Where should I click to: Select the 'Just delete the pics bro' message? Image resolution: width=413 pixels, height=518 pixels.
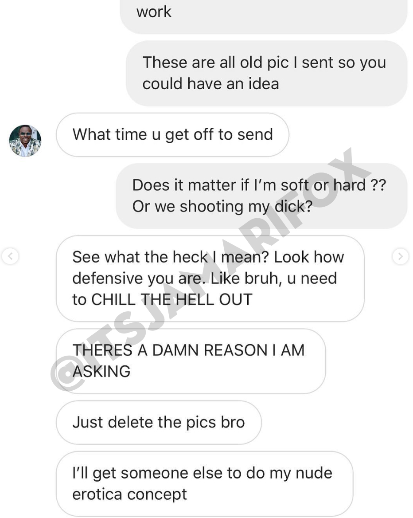159,423
